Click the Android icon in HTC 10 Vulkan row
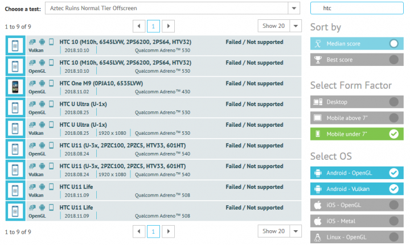Screen dimensions: 410x245 (42, 41)
